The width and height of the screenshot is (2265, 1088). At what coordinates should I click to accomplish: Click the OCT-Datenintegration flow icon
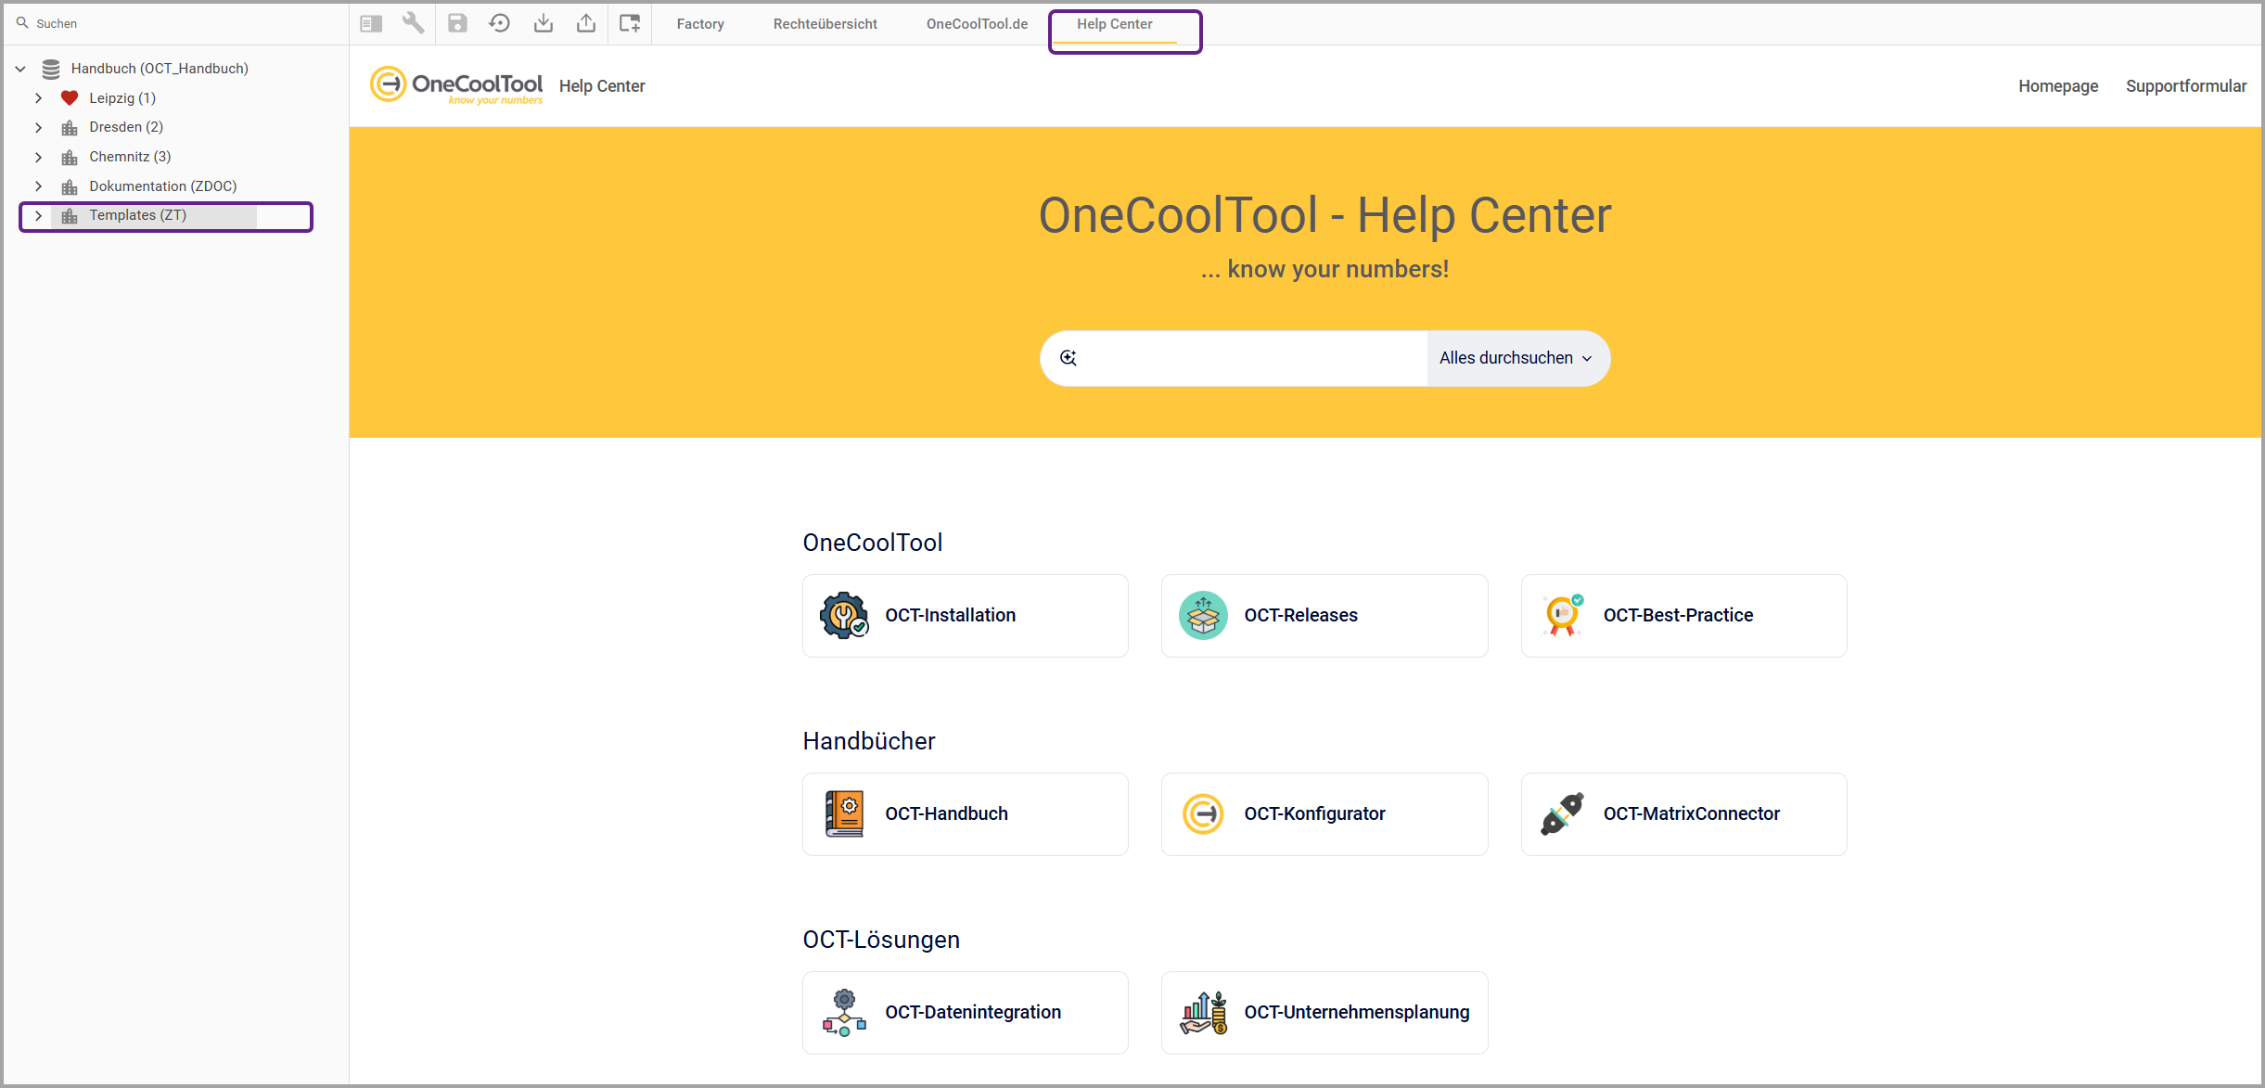tap(844, 1012)
